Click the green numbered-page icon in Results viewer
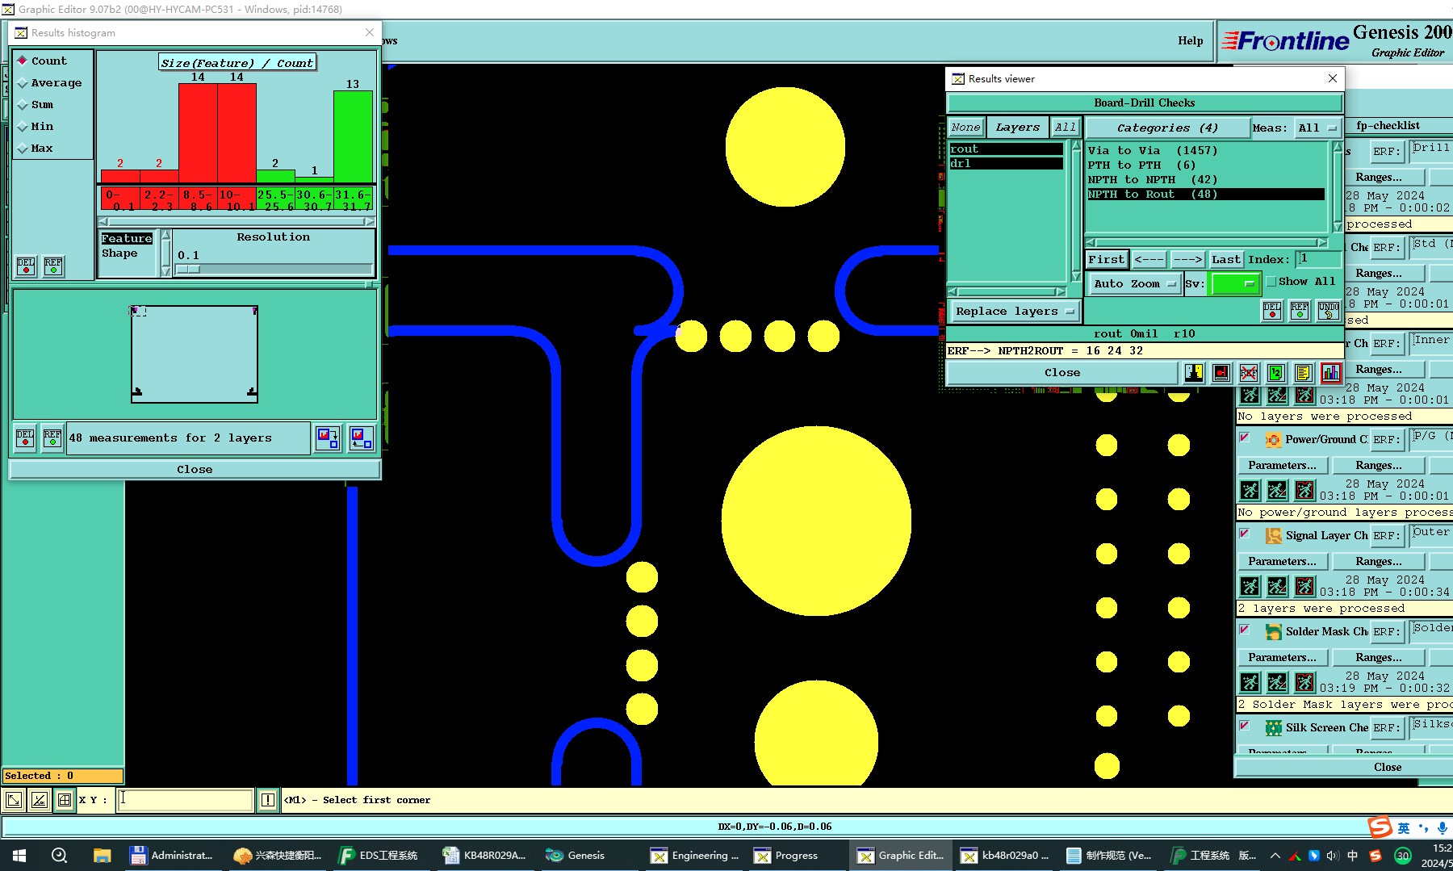Screen dimensions: 1453x871 [x=1275, y=372]
